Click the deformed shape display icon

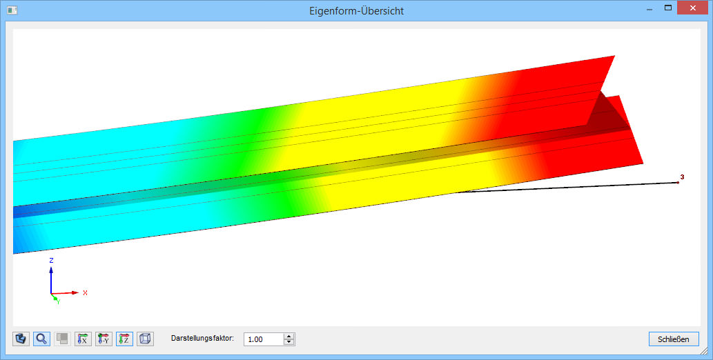pyautogui.click(x=21, y=339)
